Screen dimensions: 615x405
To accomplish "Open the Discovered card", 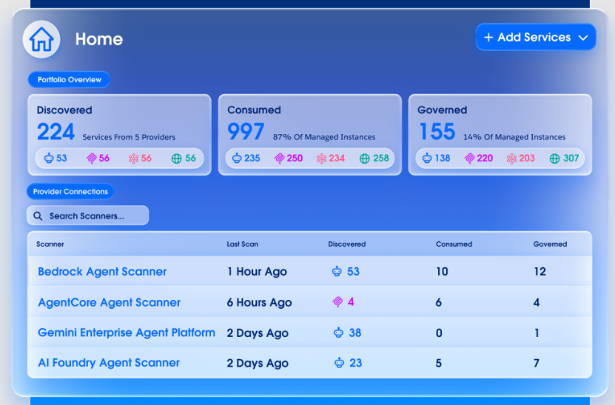I will point(120,134).
